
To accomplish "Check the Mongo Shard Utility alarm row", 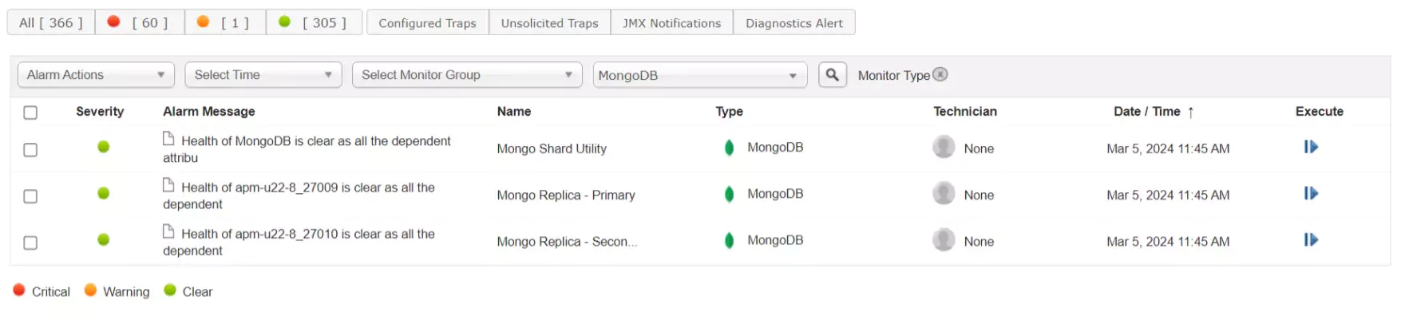I will [x=30, y=150].
